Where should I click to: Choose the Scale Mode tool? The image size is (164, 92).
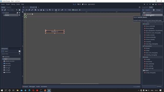coord(32,10)
